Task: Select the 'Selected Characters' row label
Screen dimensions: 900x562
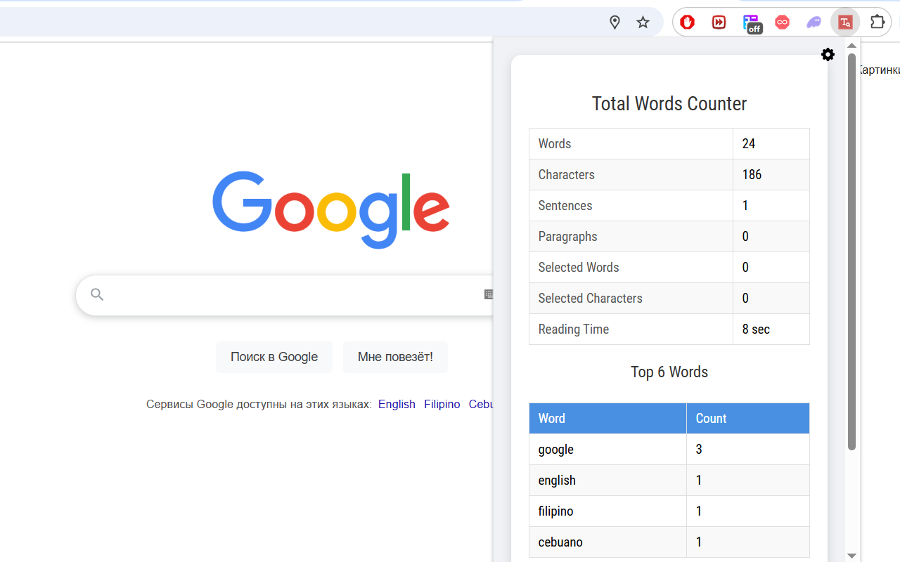Action: (591, 299)
